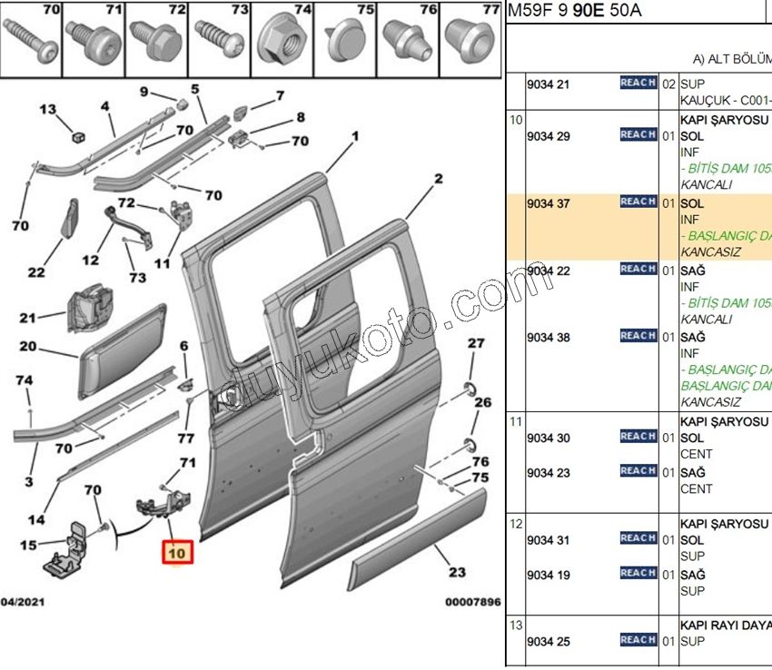Viewport: 772px width, 670px height.
Task: Click the REACH badge for part 9034 21
Action: 638,83
